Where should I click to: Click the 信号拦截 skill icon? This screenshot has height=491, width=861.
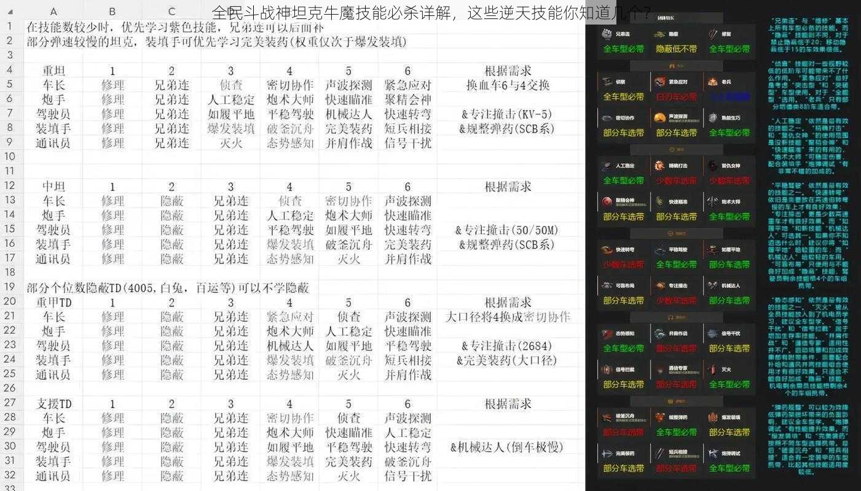[x=607, y=370]
